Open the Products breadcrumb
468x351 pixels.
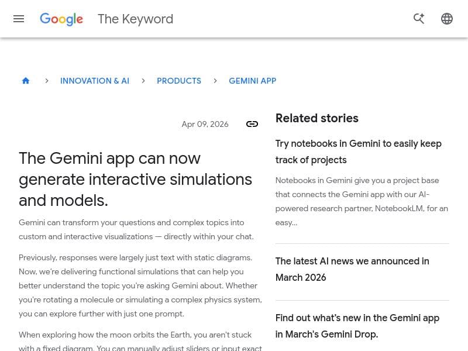click(179, 81)
